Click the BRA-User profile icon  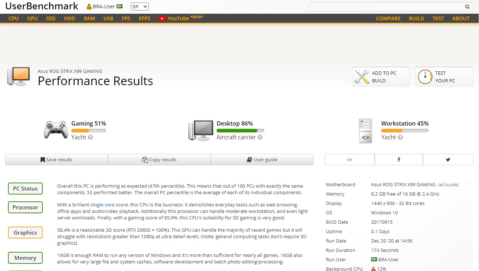[x=89, y=6]
